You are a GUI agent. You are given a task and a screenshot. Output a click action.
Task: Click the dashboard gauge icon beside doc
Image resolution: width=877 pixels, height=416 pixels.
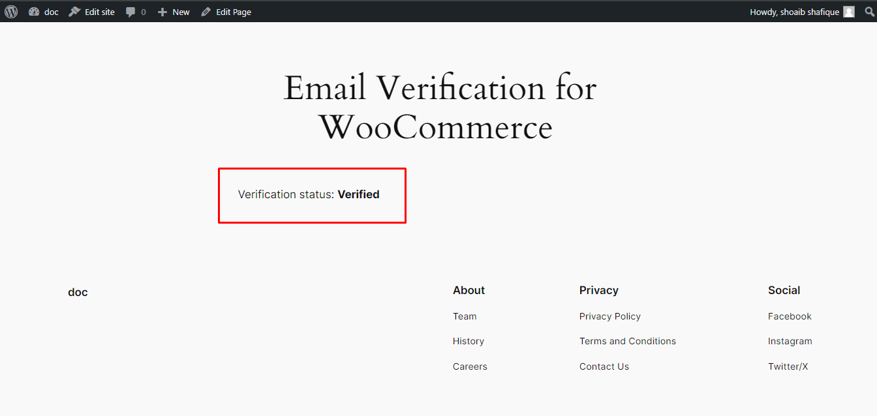(34, 12)
